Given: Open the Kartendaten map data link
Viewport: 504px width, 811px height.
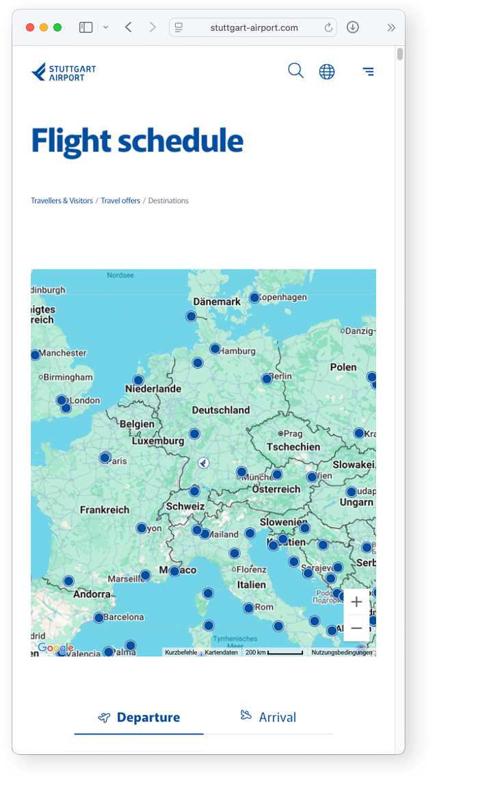Looking at the screenshot, I should click(x=222, y=652).
